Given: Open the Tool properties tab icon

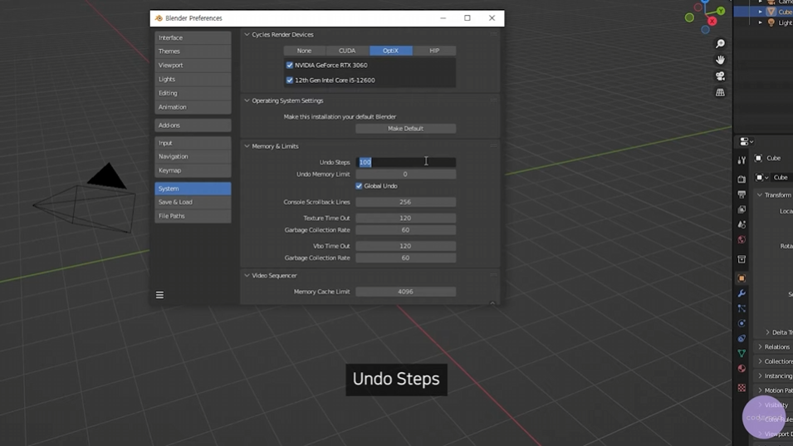Looking at the screenshot, I should coord(742,159).
